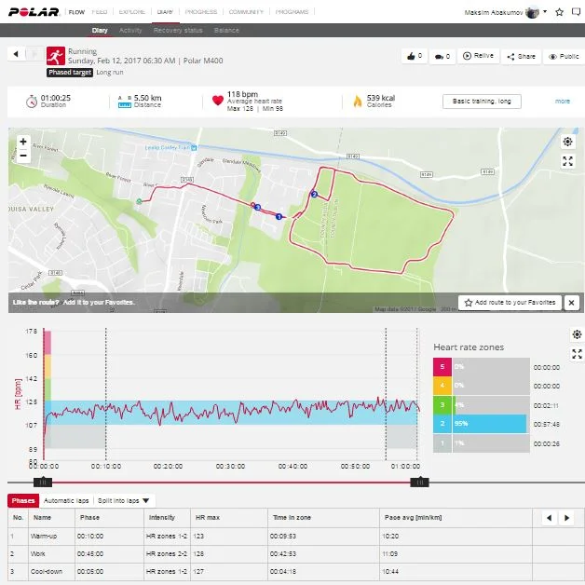Zoom out on the route map
The width and height of the screenshot is (585, 585).
pos(23,156)
